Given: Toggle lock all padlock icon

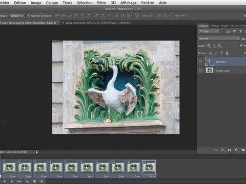Looking at the screenshot, I should 227,53.
